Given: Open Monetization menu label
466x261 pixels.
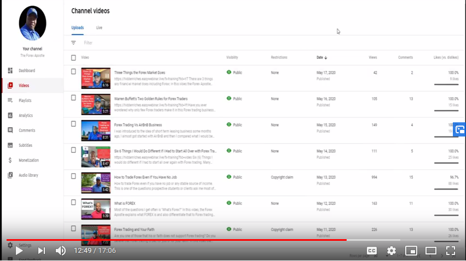Looking at the screenshot, I should [x=29, y=161].
